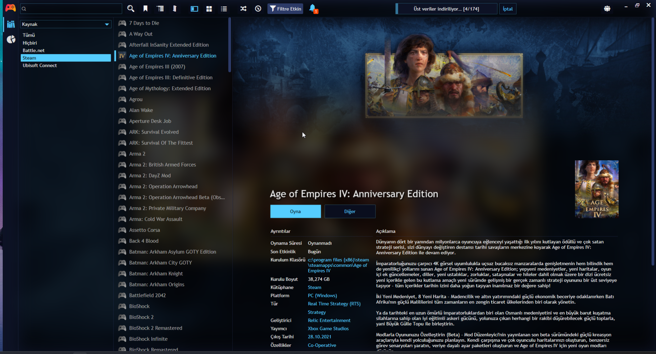Open the grouping settings icon
Viewport: 656px width, 354px height.
click(x=160, y=9)
